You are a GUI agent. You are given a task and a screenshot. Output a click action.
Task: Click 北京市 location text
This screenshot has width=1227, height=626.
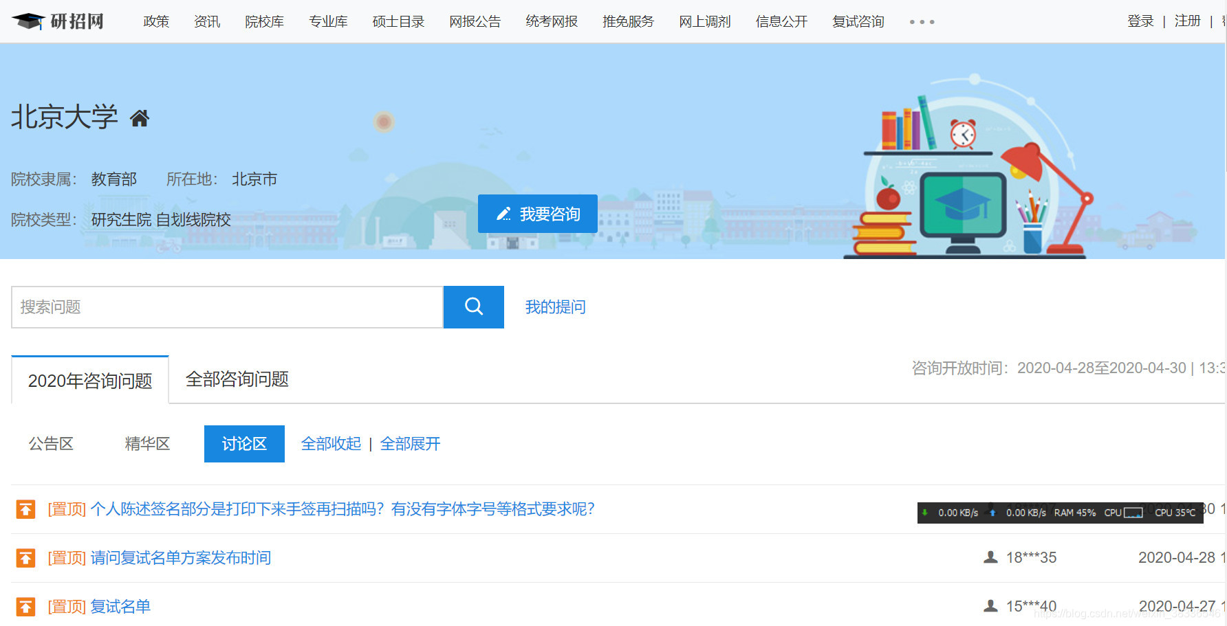coord(254,179)
